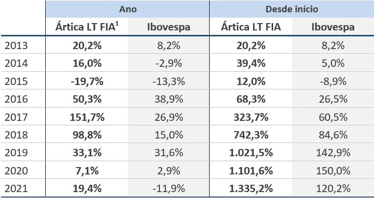Screen dimensions: 374x198
Task: Click the 'Ano' group header
Action: click(x=127, y=9)
